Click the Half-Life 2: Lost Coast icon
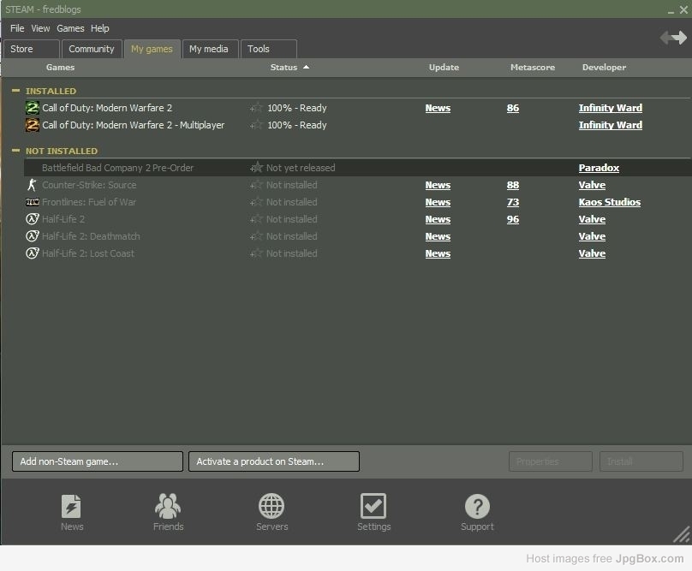 coord(33,253)
